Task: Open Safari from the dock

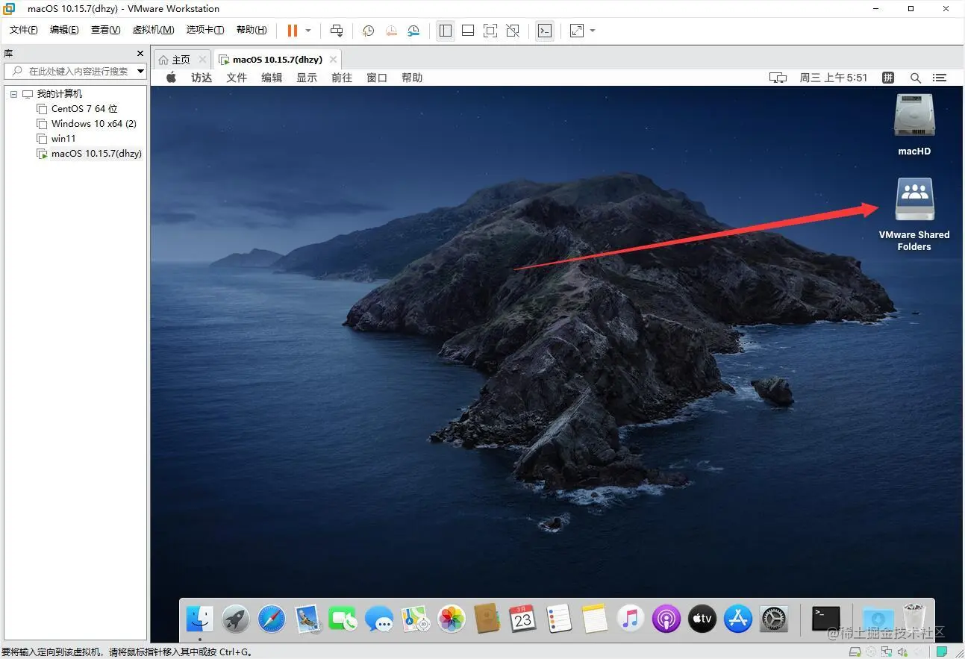Action: coord(270,619)
